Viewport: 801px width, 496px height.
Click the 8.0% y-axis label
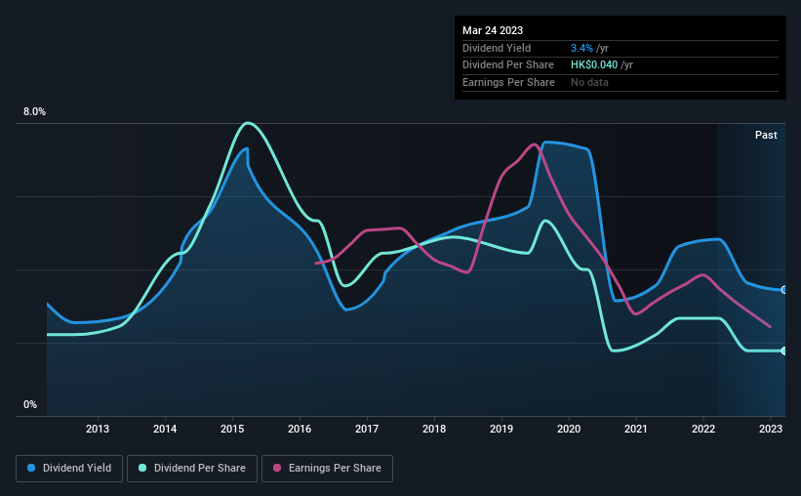[34, 111]
